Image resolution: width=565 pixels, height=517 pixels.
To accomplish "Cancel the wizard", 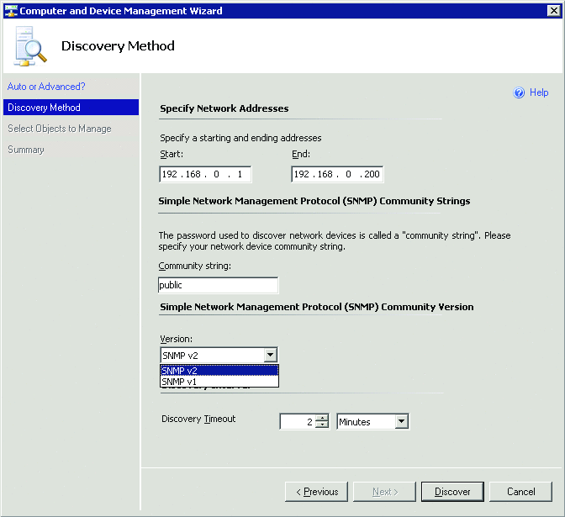I will click(521, 492).
